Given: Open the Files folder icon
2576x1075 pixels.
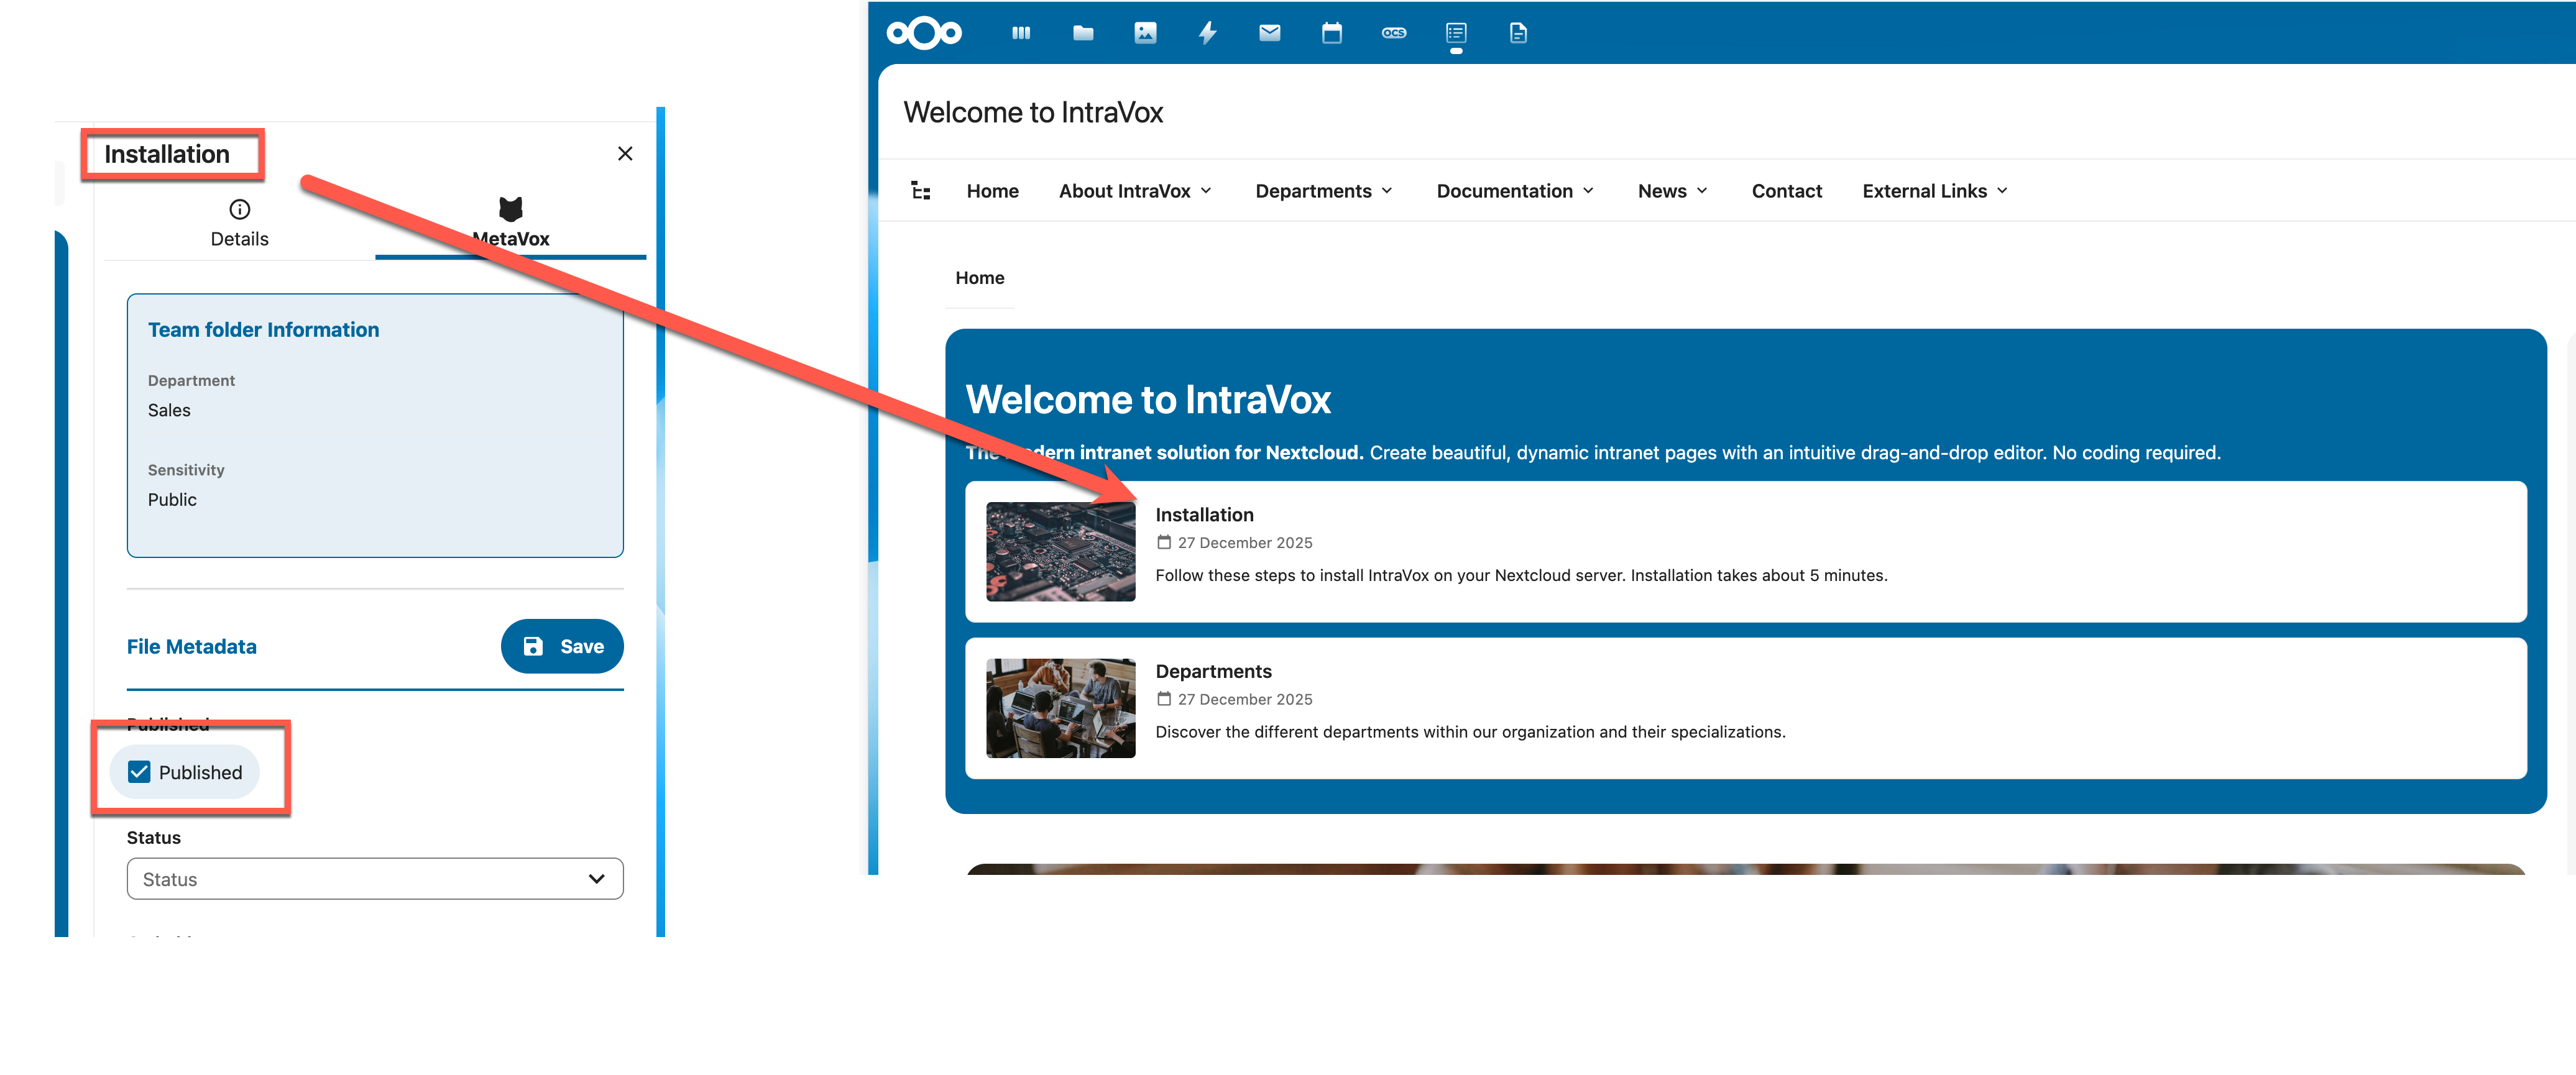Looking at the screenshot, I should (x=1083, y=33).
